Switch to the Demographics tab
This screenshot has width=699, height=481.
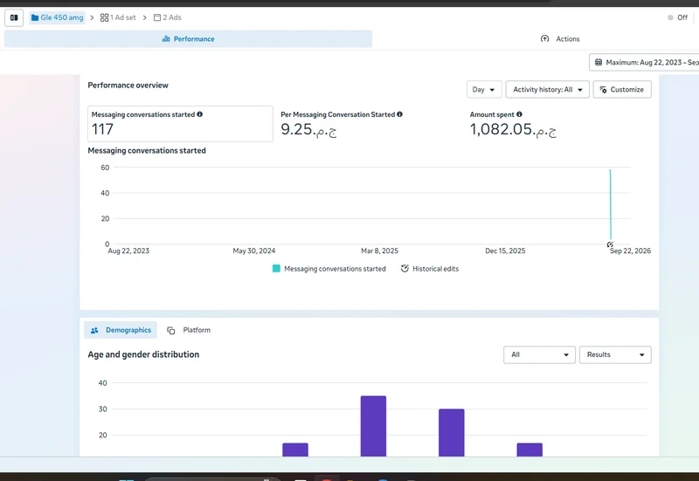(x=121, y=330)
